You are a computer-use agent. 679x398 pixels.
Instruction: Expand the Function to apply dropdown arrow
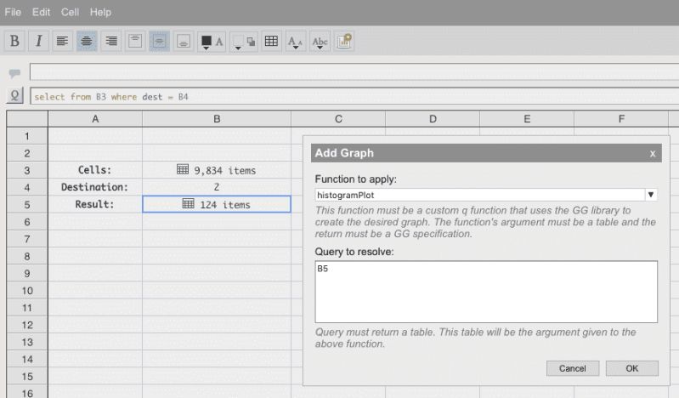point(651,195)
